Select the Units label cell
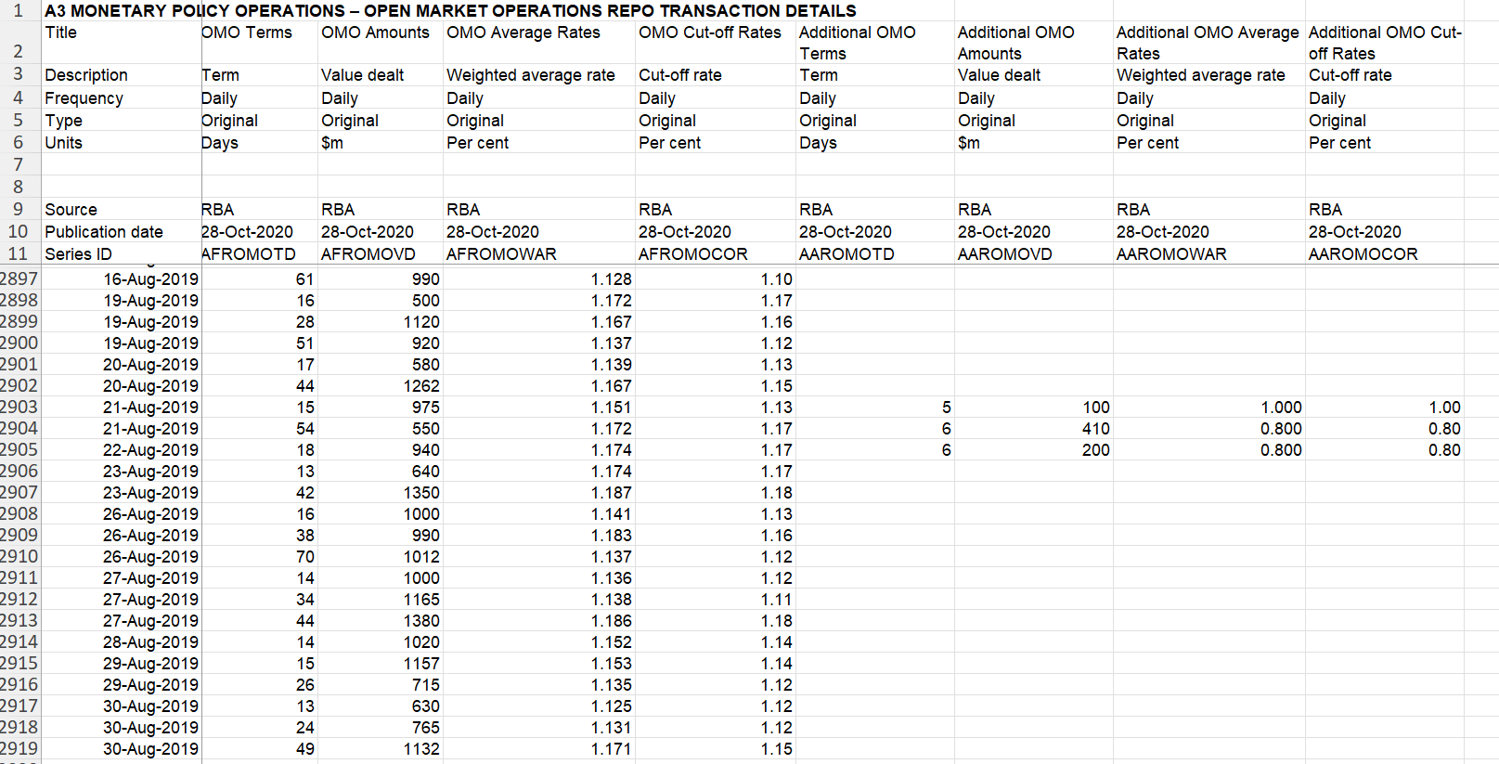Image resolution: width=1499 pixels, height=764 pixels. click(x=122, y=142)
